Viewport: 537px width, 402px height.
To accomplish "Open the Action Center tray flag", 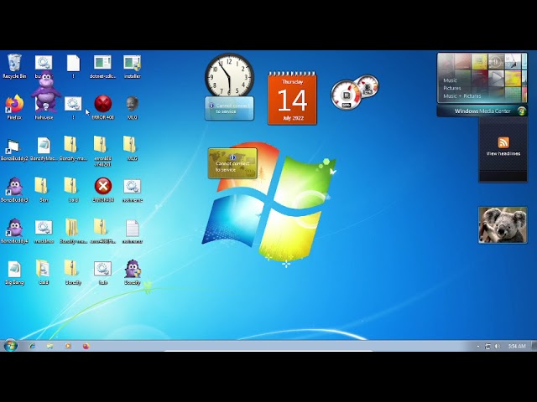I will 487,346.
